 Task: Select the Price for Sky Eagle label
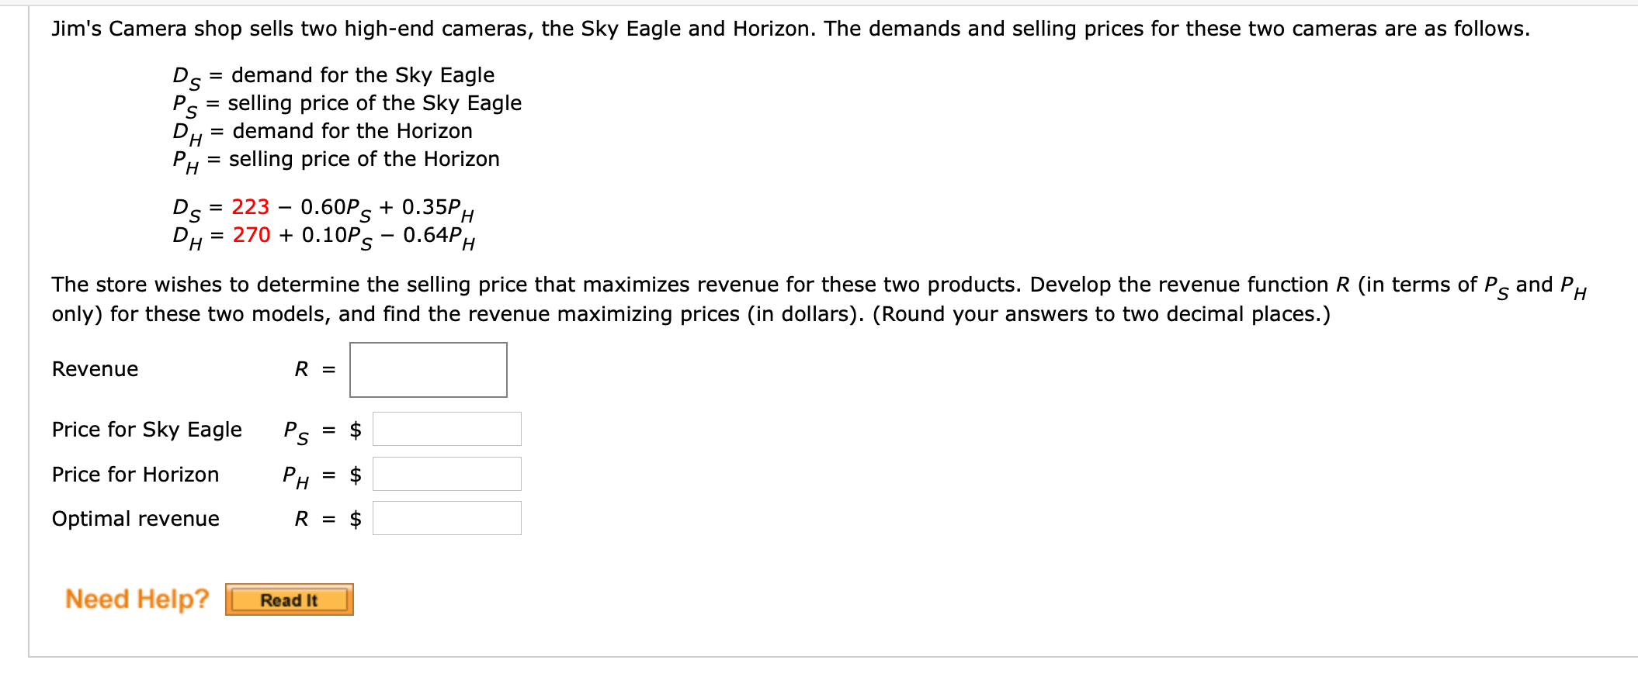pyautogui.click(x=147, y=430)
